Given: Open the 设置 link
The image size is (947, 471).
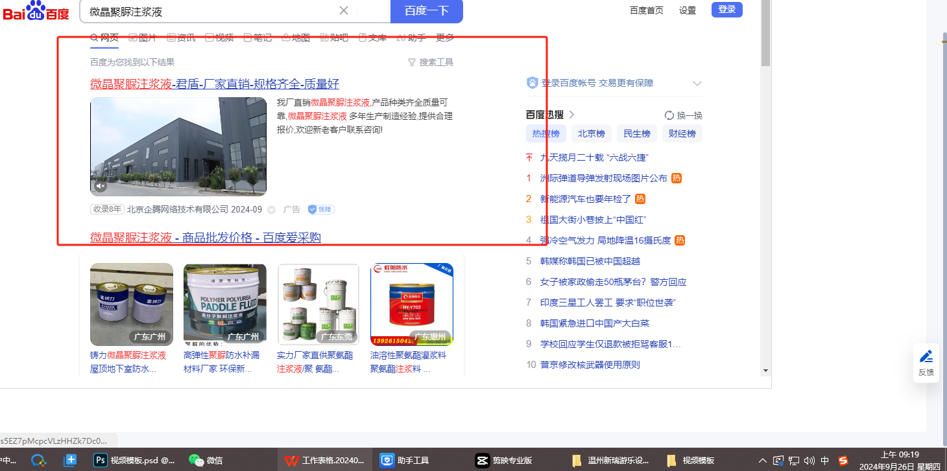Looking at the screenshot, I should (x=688, y=10).
